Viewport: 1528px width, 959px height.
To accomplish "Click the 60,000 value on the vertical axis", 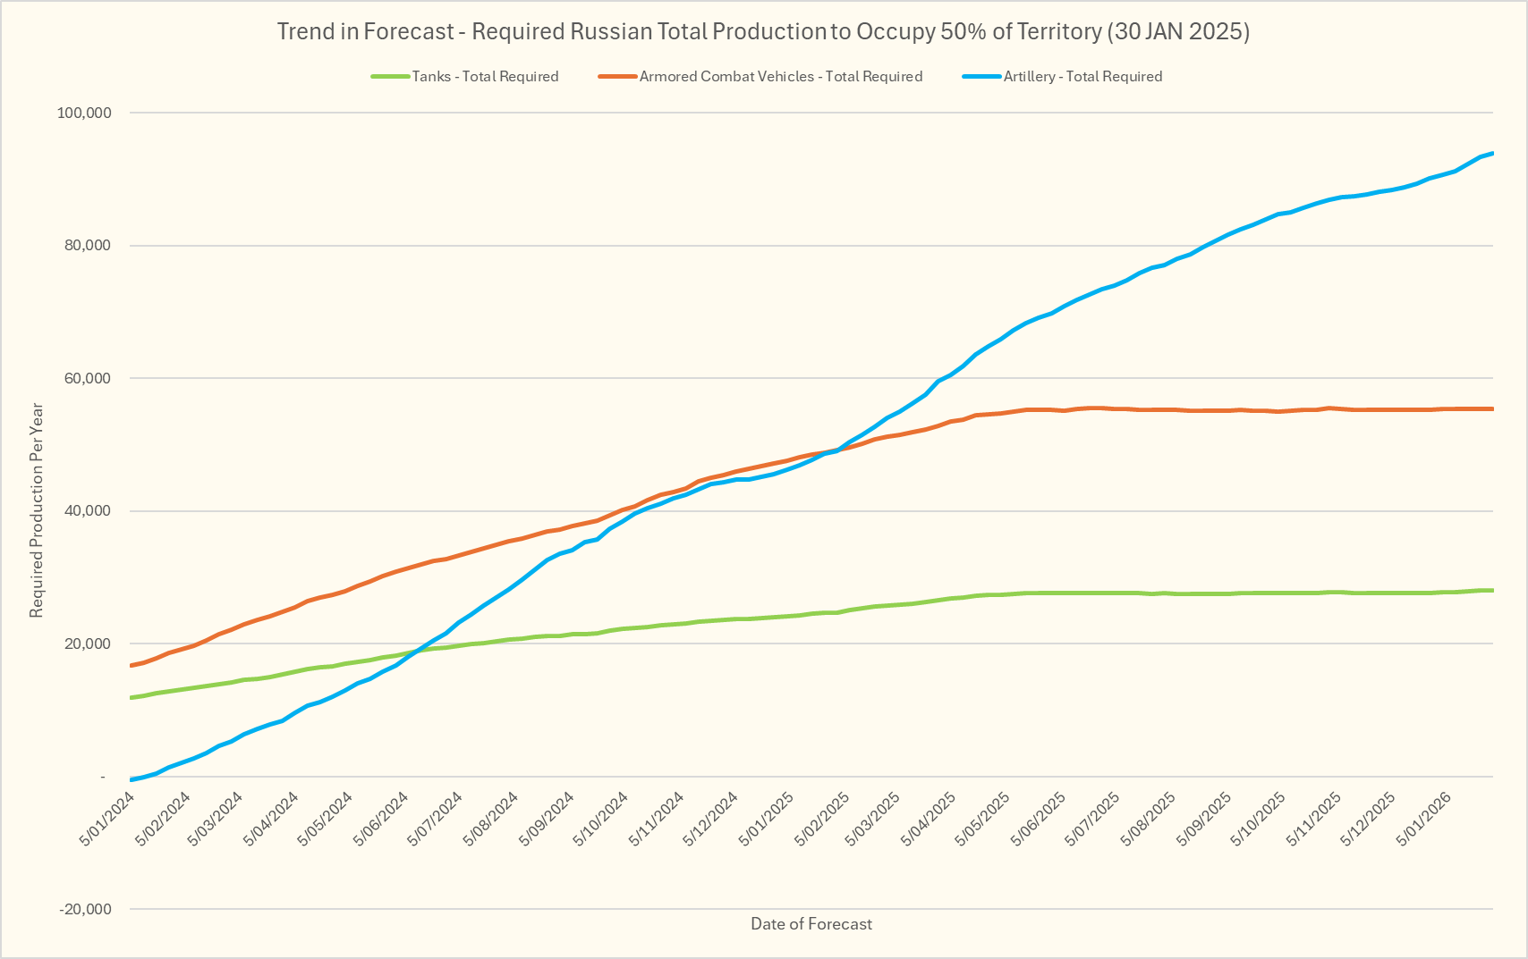I will [88, 378].
